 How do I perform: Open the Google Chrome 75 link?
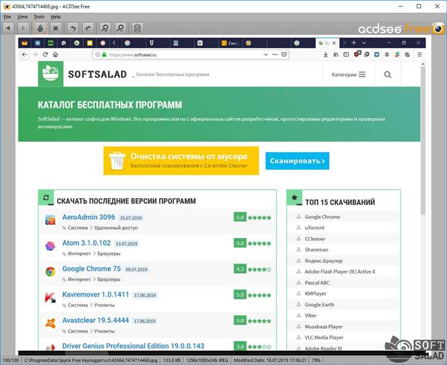92,269
